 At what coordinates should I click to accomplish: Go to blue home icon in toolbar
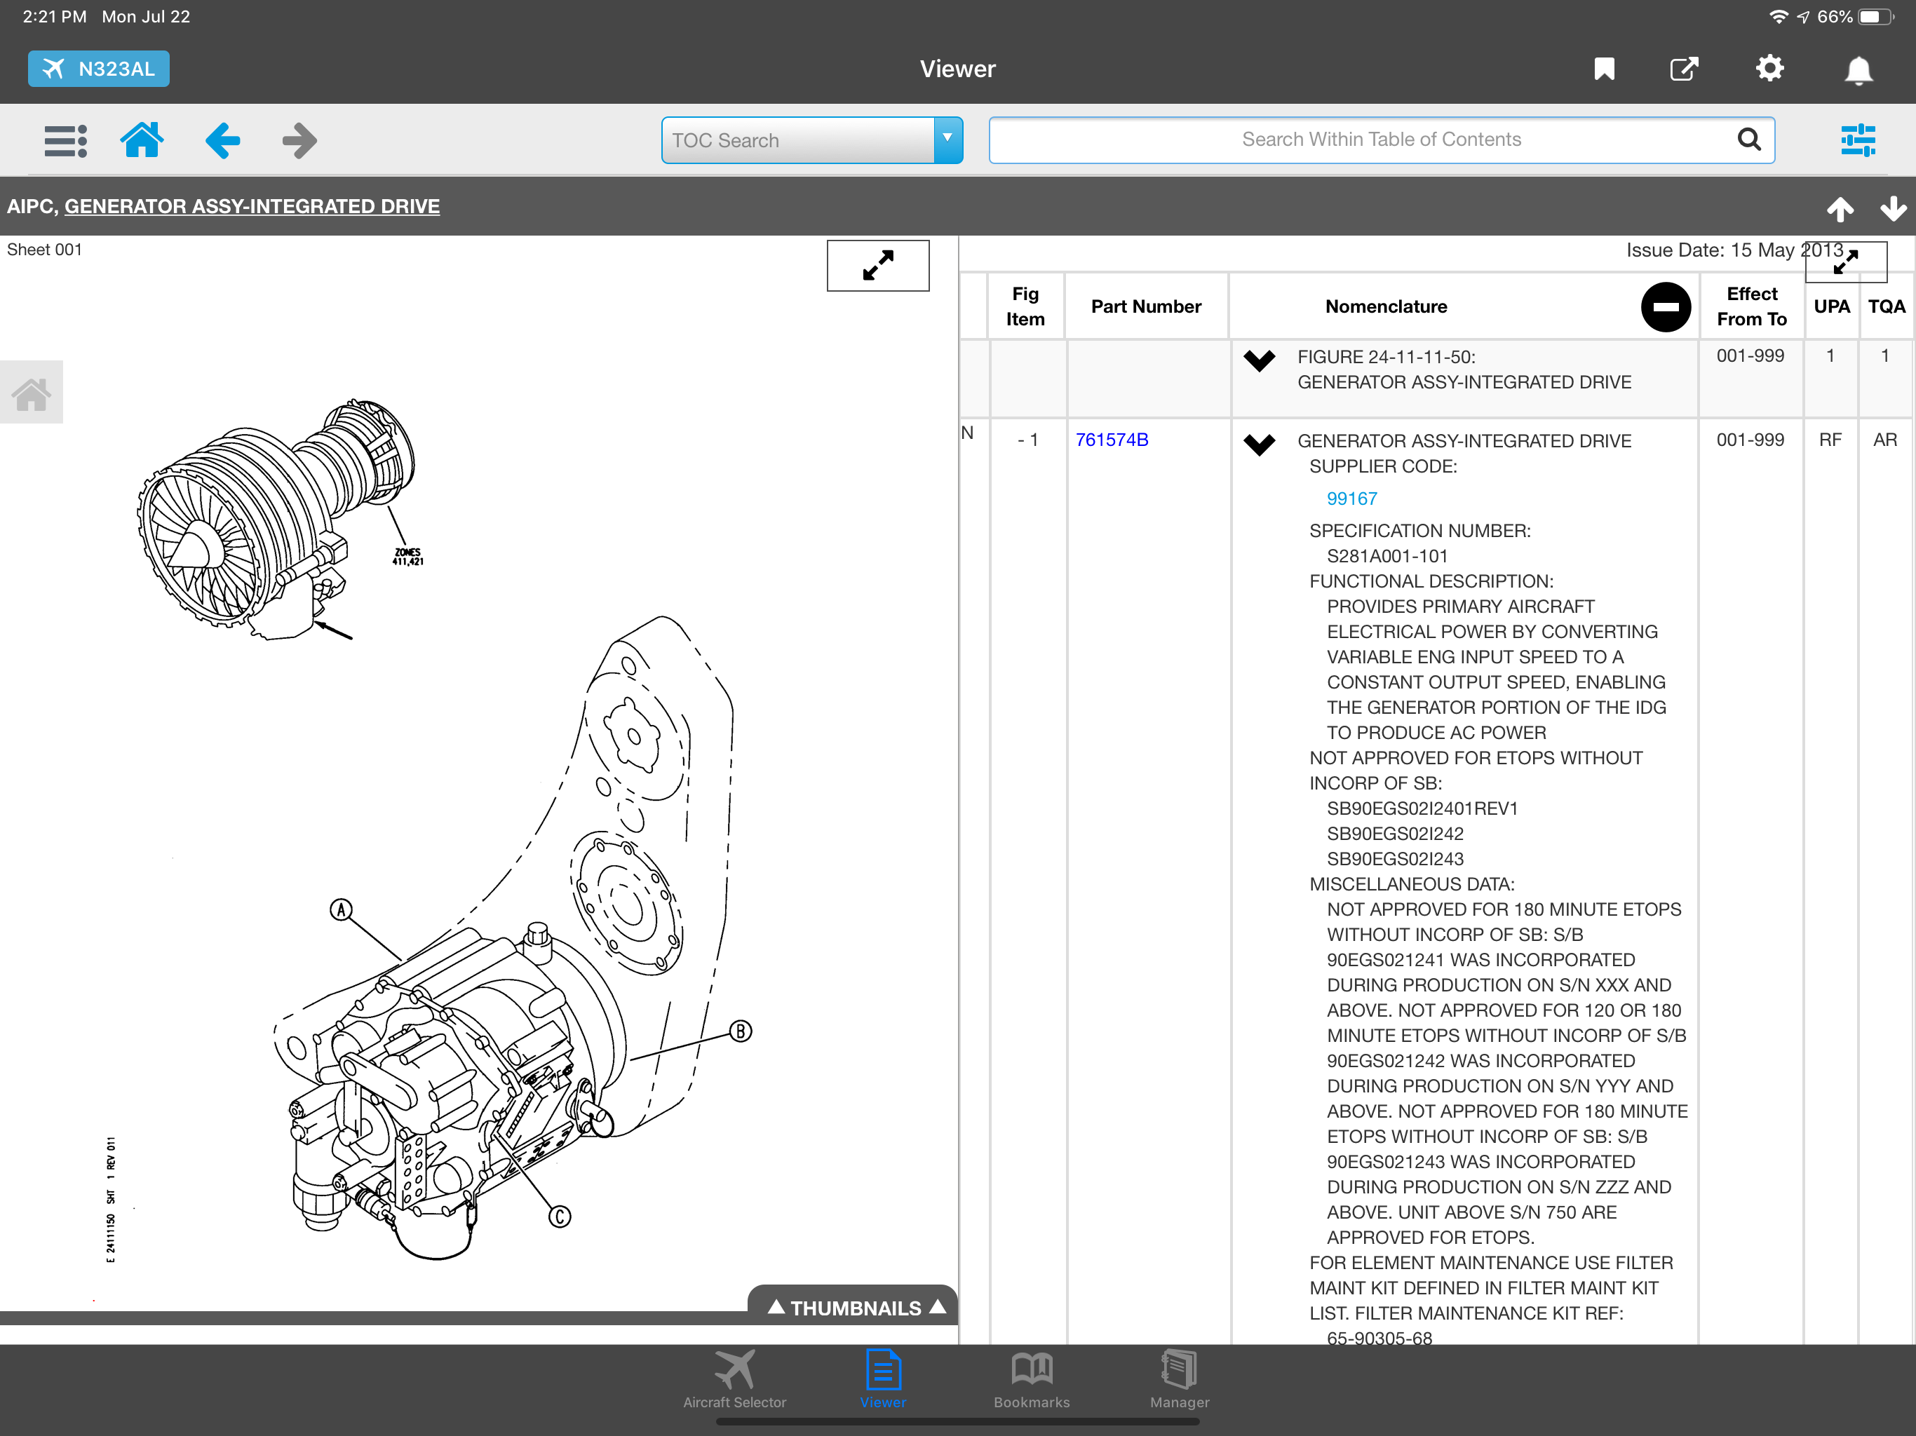(x=142, y=140)
